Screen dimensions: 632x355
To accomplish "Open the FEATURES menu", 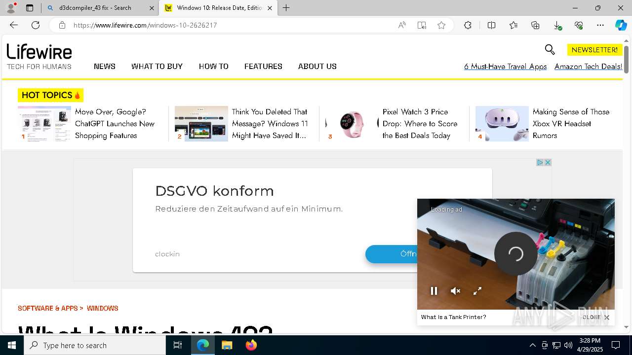I will tap(263, 66).
